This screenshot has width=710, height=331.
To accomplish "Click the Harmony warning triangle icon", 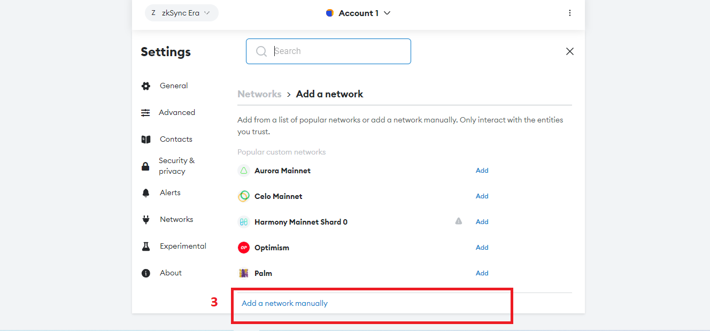I will 459,221.
